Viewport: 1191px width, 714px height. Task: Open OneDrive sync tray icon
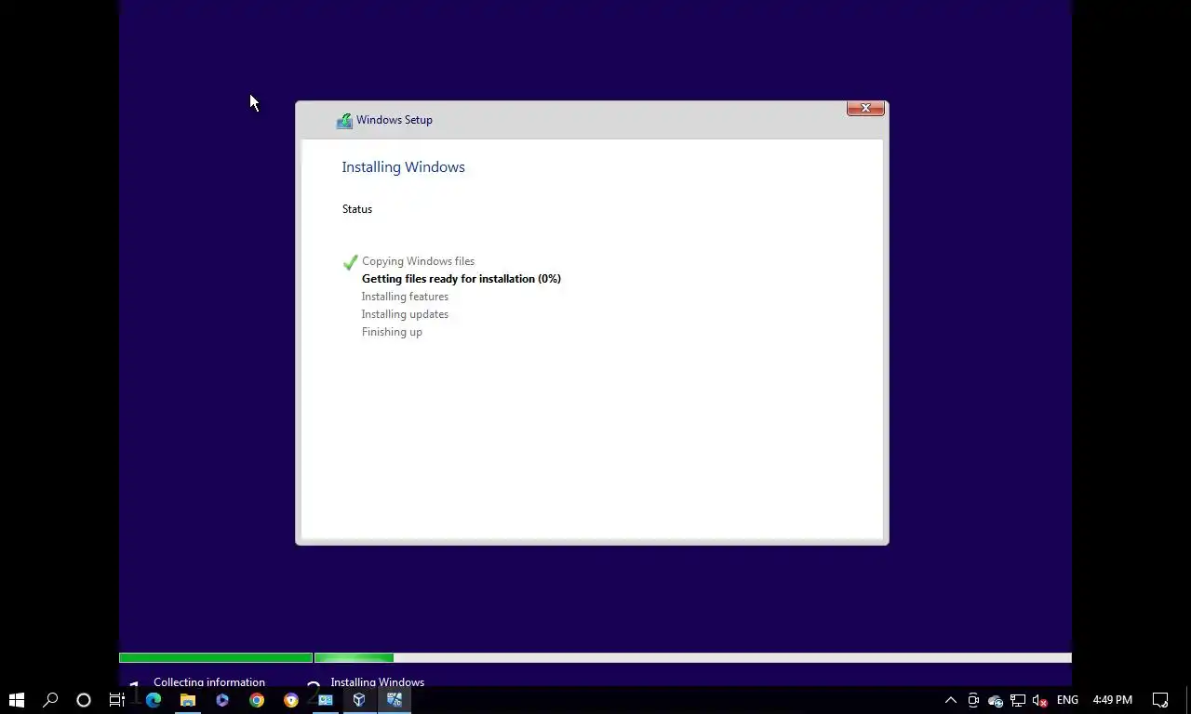pyautogui.click(x=996, y=700)
